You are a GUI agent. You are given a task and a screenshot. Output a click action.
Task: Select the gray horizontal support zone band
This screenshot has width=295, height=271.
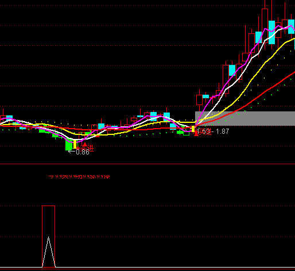(245, 118)
